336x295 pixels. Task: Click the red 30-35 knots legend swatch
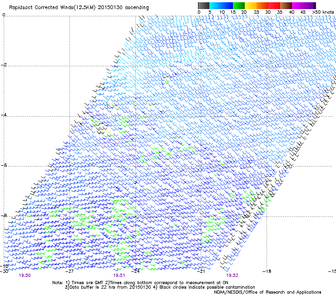click(274, 5)
